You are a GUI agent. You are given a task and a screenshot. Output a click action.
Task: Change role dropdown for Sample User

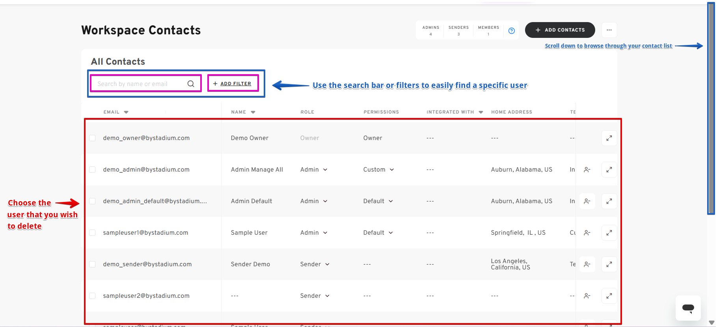314,233
